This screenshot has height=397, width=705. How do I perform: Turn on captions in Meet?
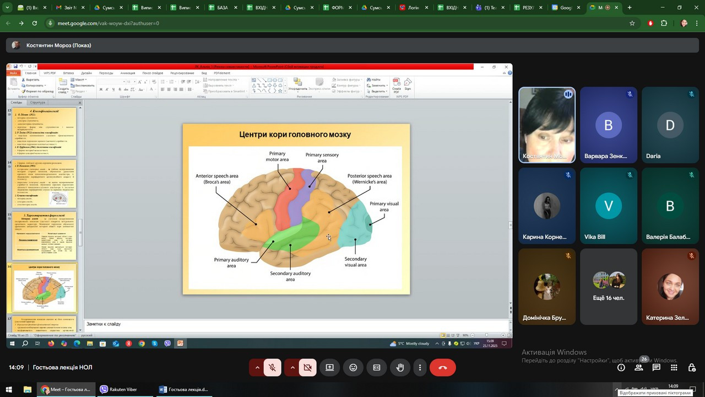point(377,367)
